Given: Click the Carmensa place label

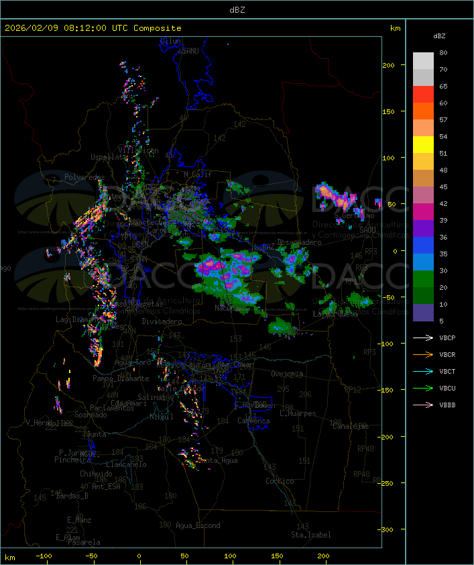Looking at the screenshot, I should click(253, 421).
